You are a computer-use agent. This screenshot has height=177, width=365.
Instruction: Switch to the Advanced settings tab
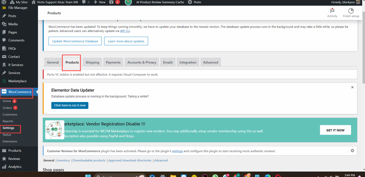click(211, 62)
